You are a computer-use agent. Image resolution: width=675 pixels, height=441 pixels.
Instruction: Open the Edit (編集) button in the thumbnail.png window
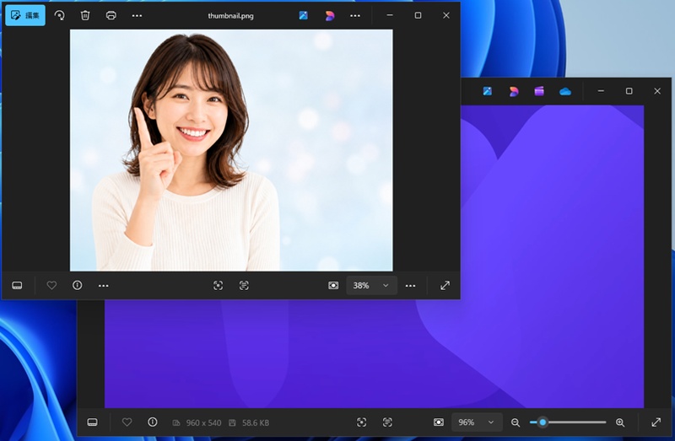tap(25, 15)
